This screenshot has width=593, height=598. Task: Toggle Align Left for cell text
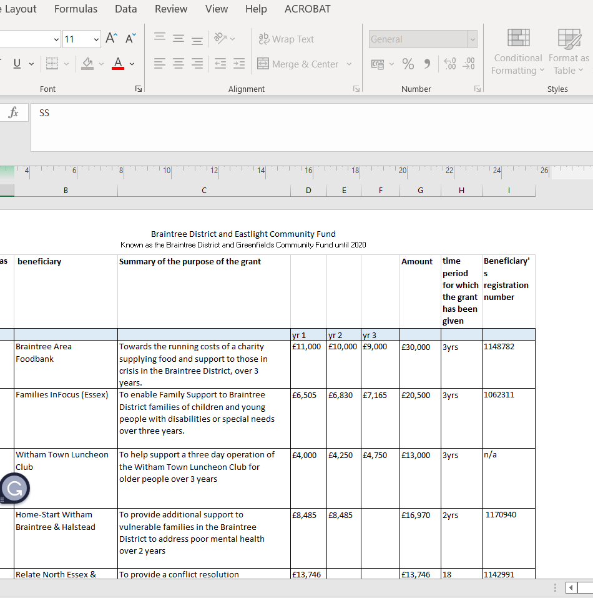tap(160, 64)
